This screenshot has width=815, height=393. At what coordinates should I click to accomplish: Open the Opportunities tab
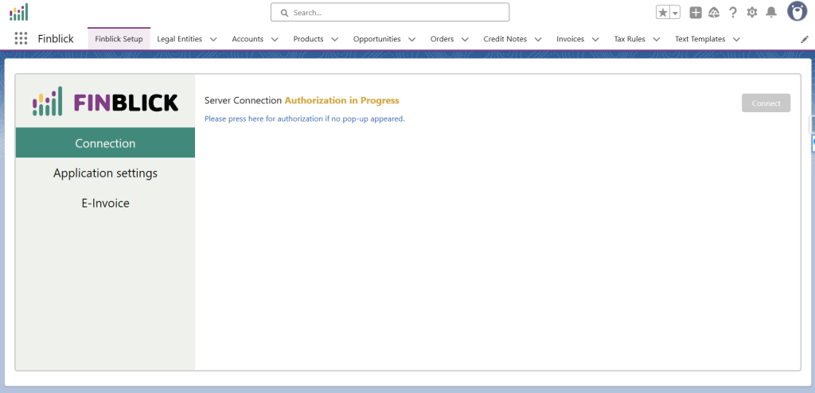point(376,39)
